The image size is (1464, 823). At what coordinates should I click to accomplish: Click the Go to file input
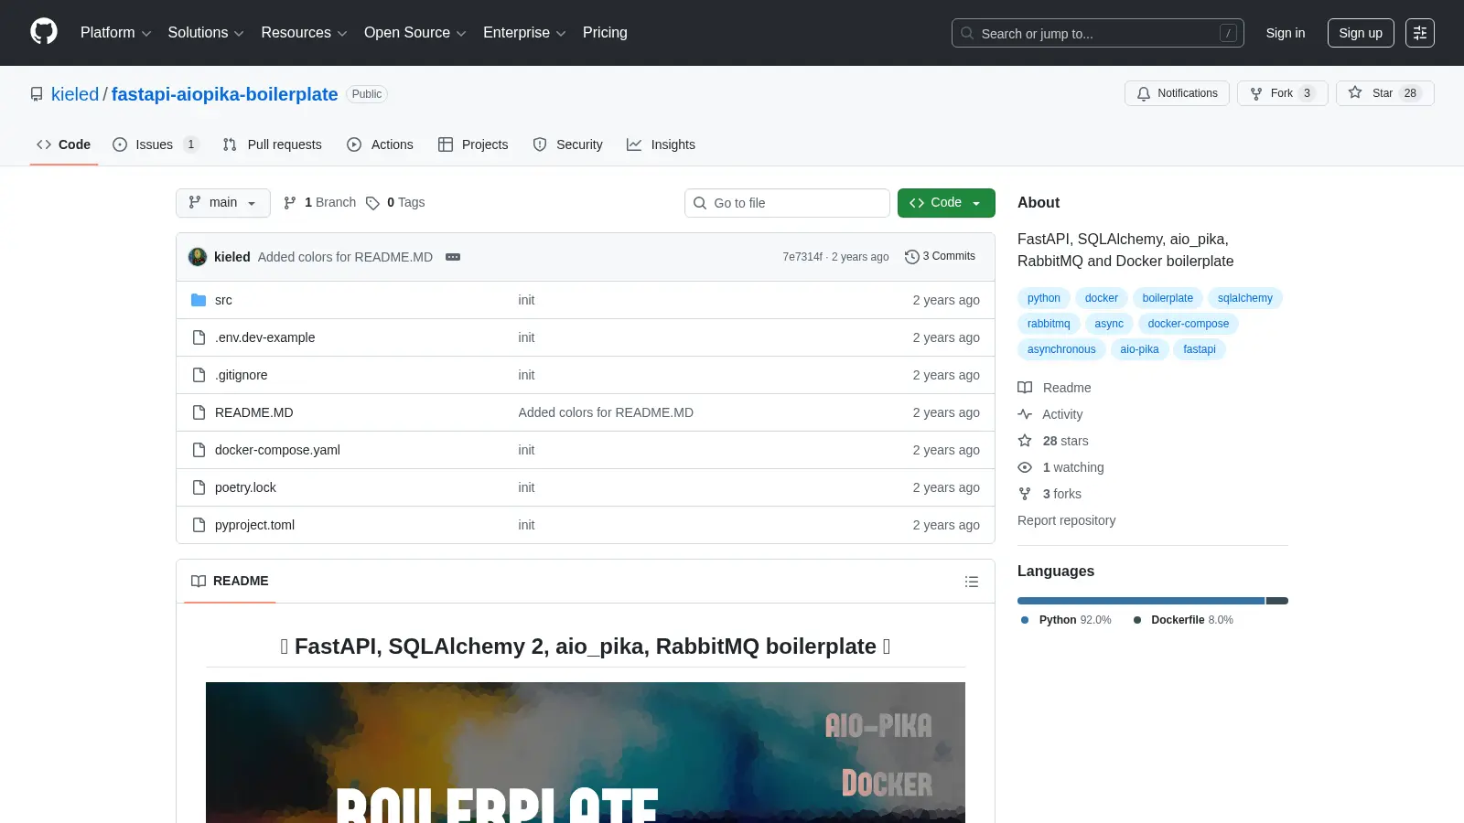pos(787,203)
